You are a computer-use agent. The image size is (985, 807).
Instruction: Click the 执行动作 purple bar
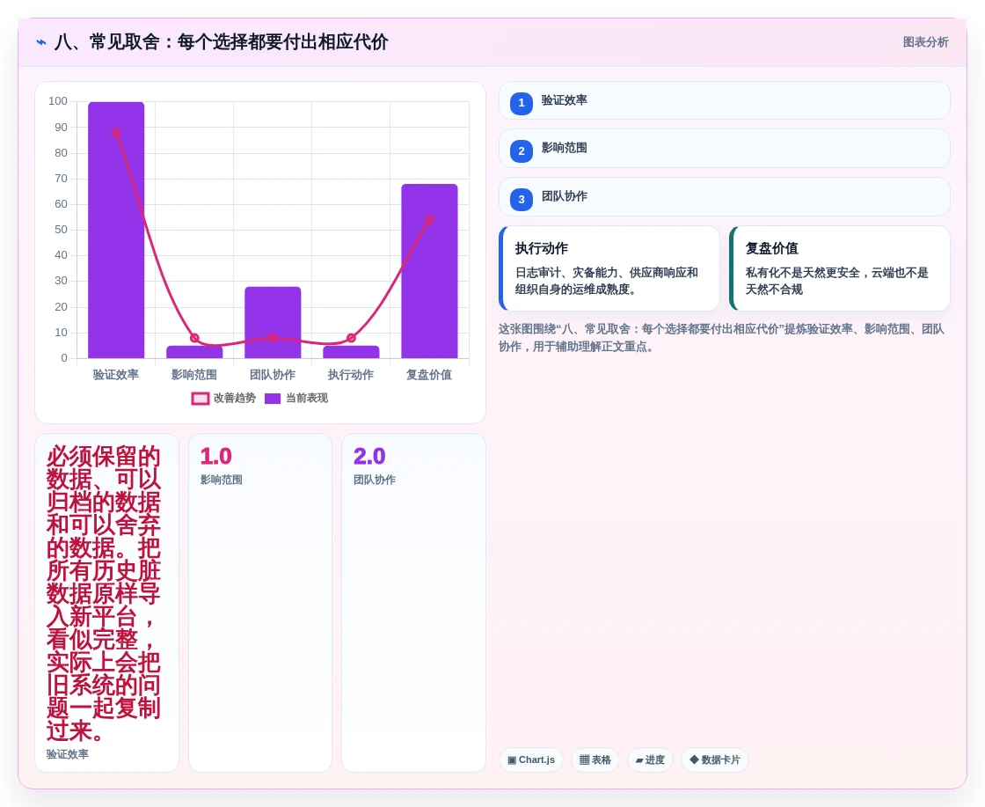pyautogui.click(x=351, y=352)
